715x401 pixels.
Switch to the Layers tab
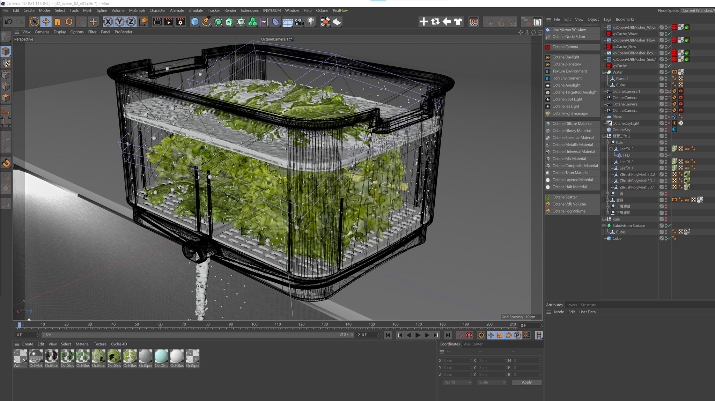point(572,305)
